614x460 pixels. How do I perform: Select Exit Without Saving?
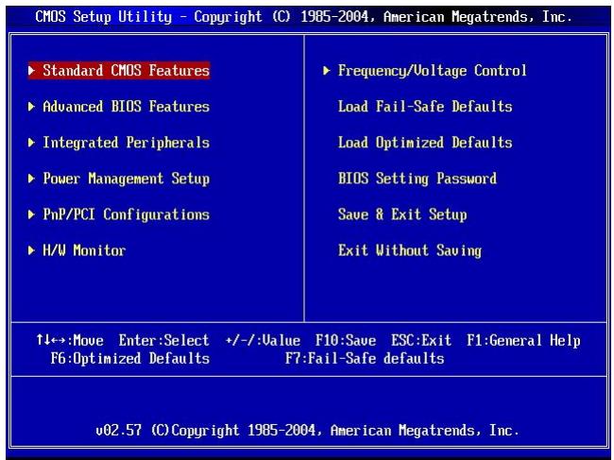410,251
